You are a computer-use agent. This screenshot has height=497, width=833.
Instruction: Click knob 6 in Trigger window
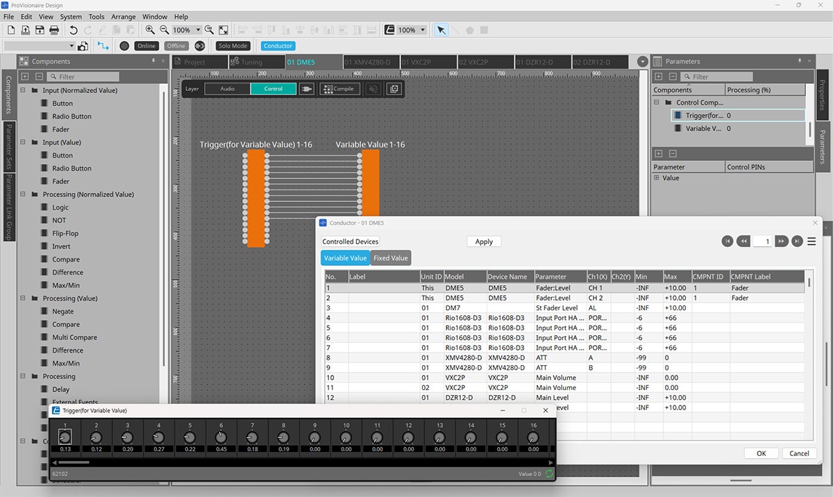(221, 437)
